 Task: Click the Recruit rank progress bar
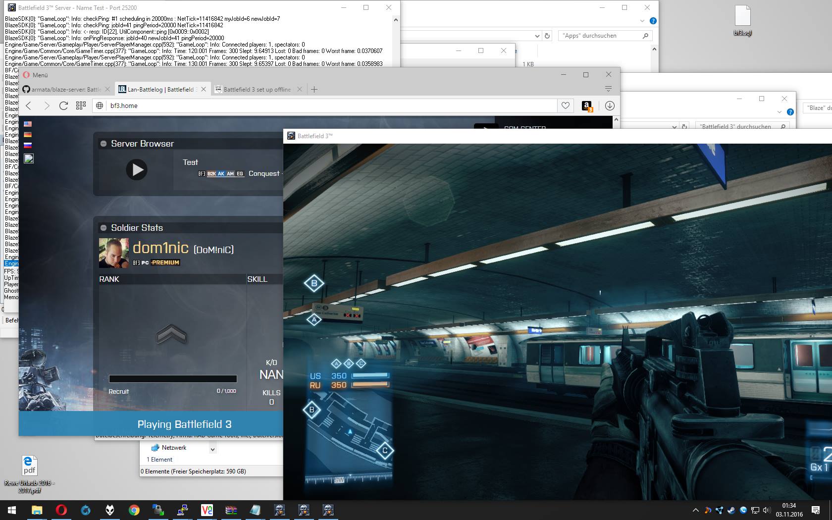[x=173, y=379]
